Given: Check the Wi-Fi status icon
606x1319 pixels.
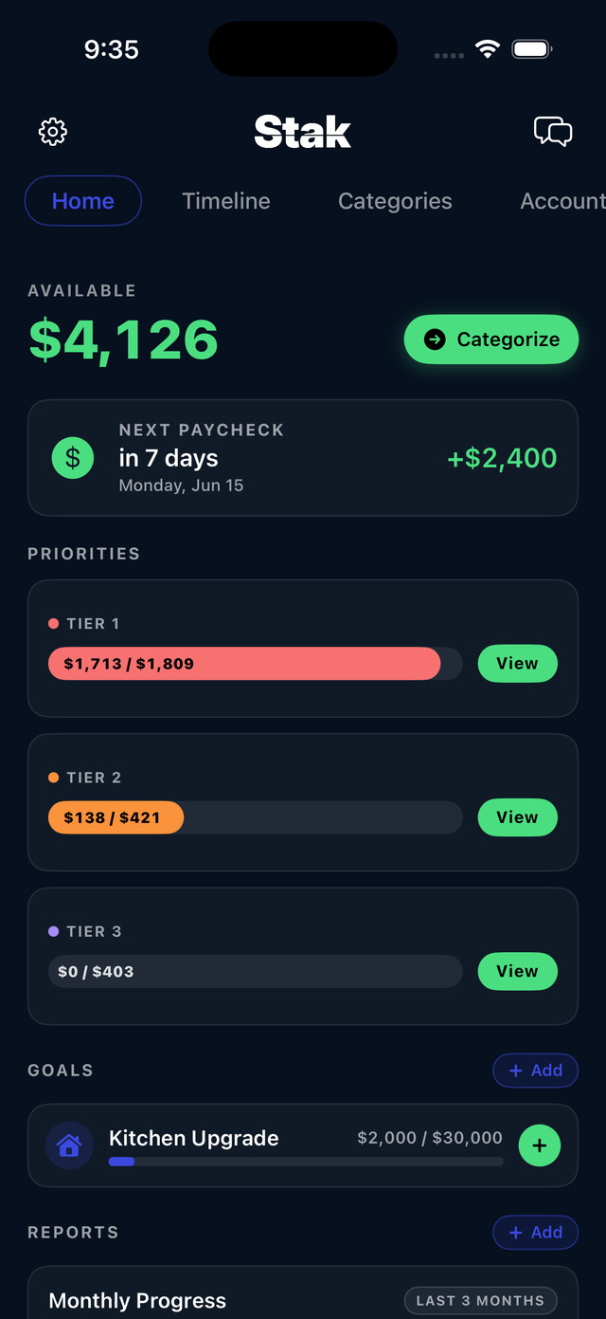Looking at the screenshot, I should [488, 49].
